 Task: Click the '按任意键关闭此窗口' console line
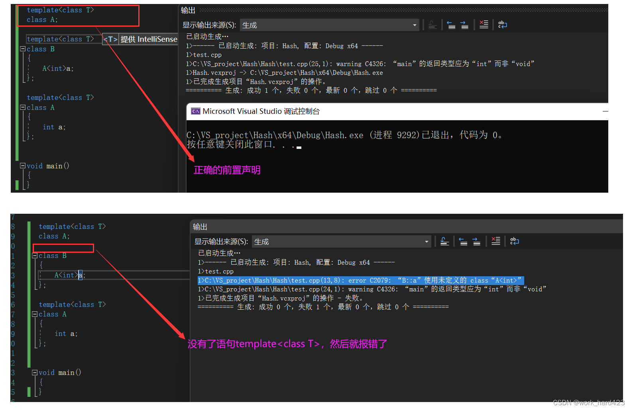tap(241, 144)
